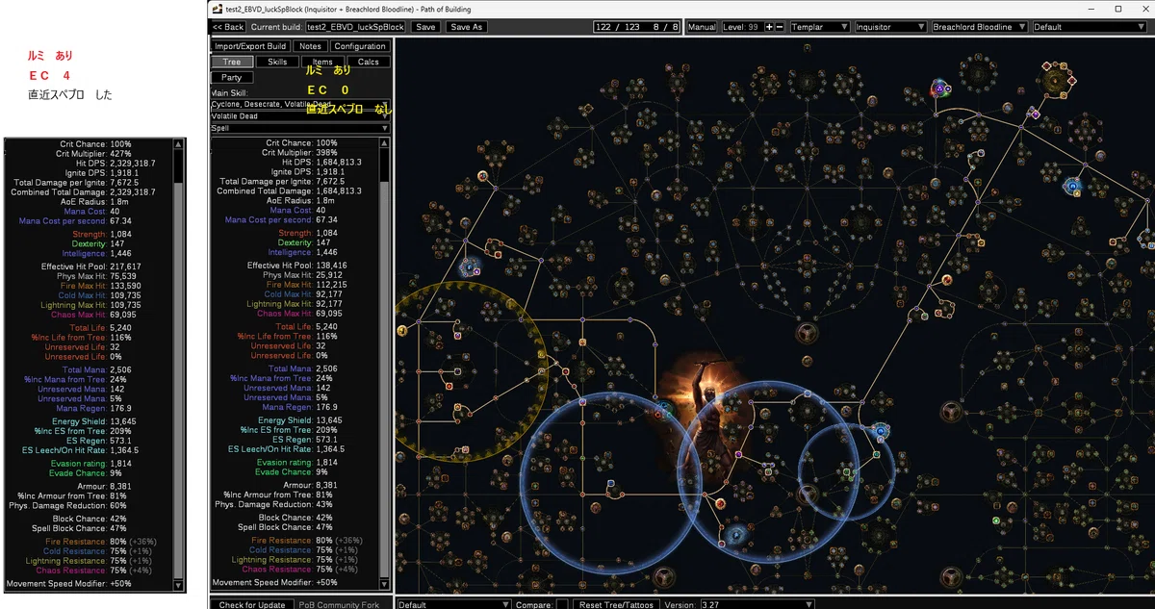Open Import/Export Build
The width and height of the screenshot is (1155, 609).
click(x=251, y=46)
